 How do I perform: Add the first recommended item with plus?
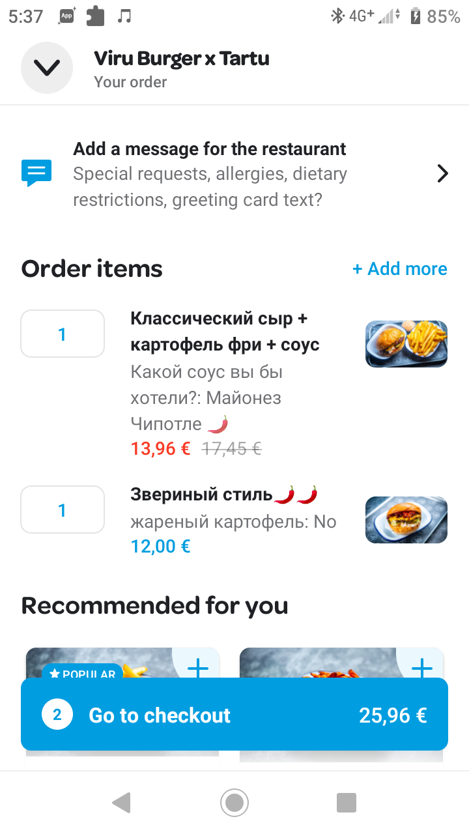tap(198, 667)
